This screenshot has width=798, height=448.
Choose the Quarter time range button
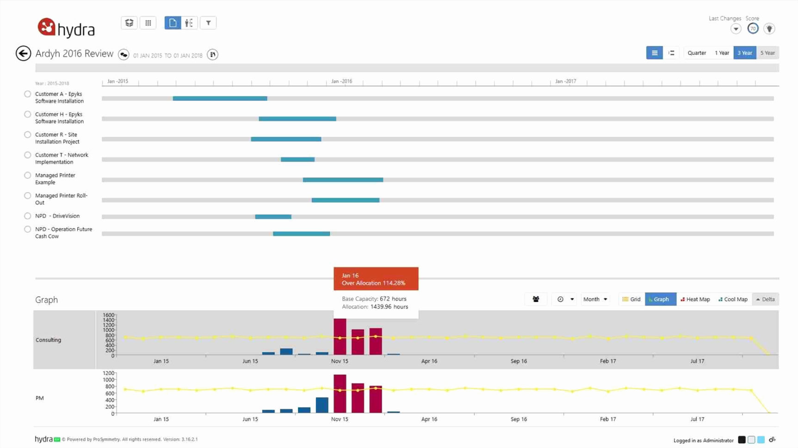coord(696,53)
